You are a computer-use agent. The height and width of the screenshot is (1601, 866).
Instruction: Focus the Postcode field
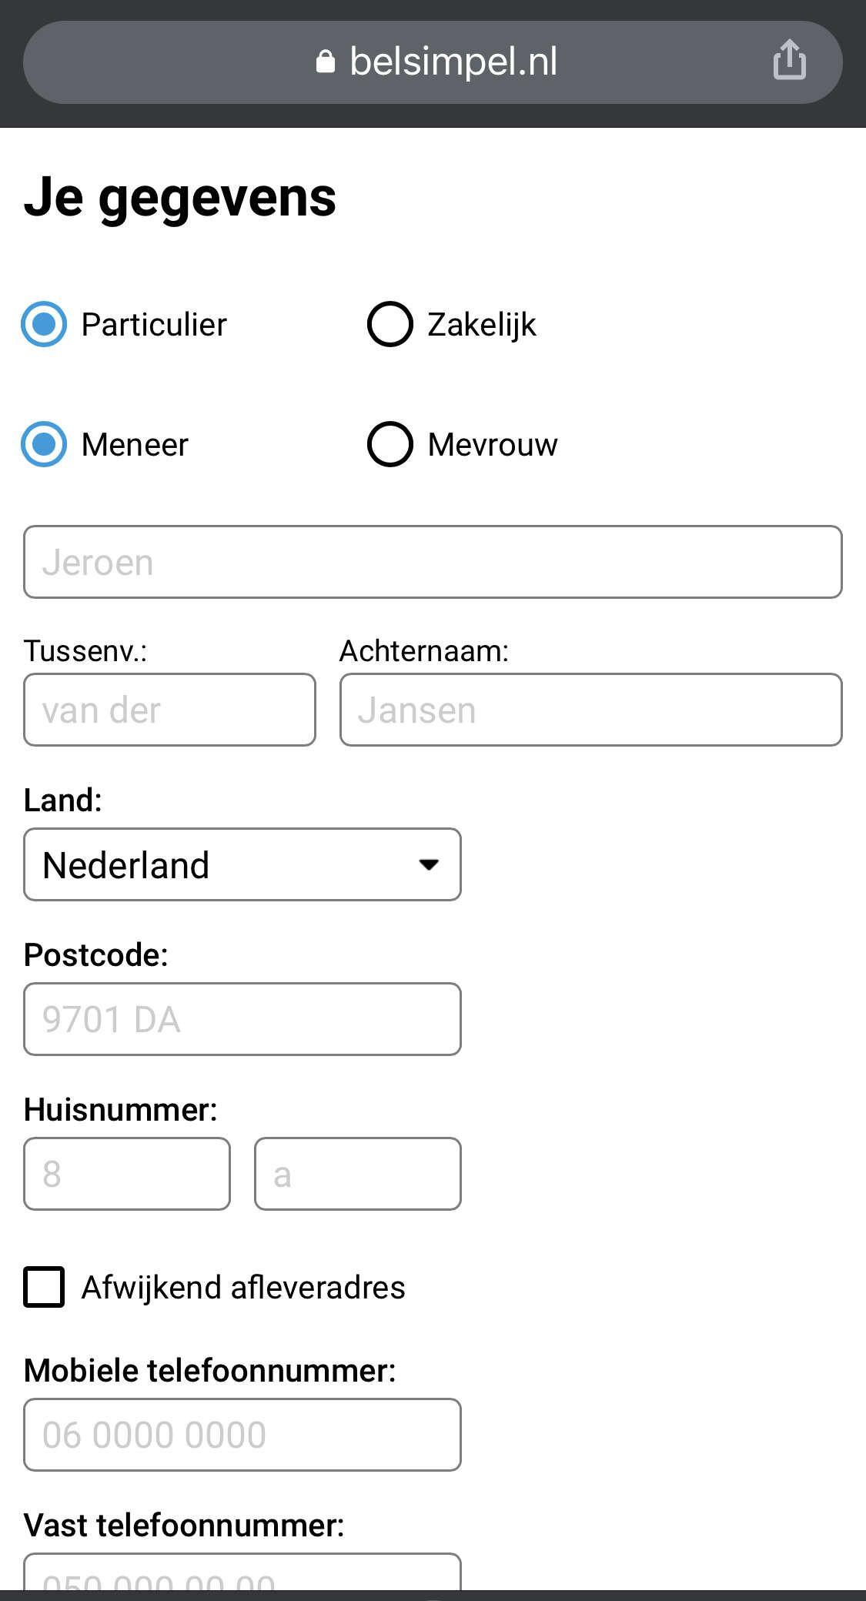[x=242, y=1019]
